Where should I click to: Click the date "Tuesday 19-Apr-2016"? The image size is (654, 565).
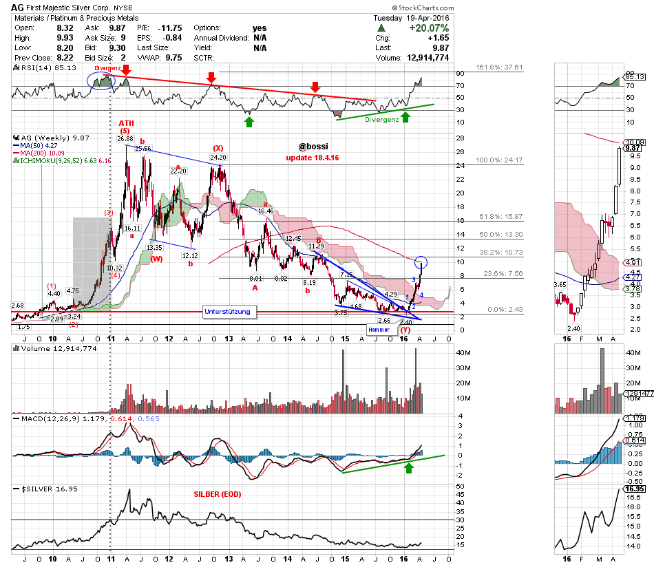pos(411,18)
